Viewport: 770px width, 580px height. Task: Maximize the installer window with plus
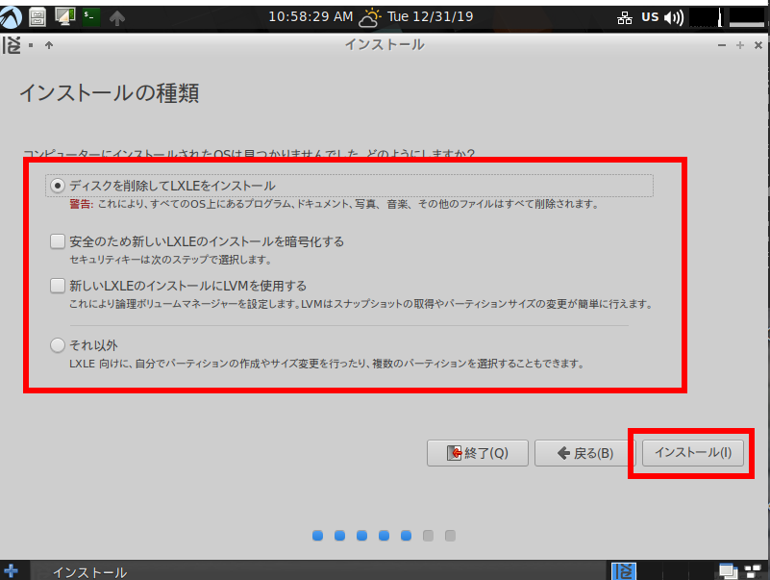coord(740,45)
